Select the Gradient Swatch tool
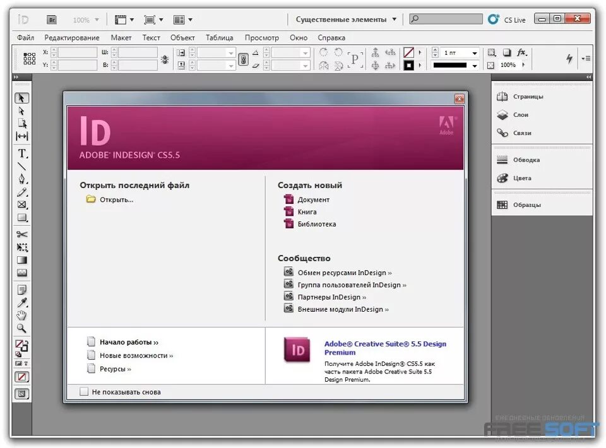 click(22, 260)
